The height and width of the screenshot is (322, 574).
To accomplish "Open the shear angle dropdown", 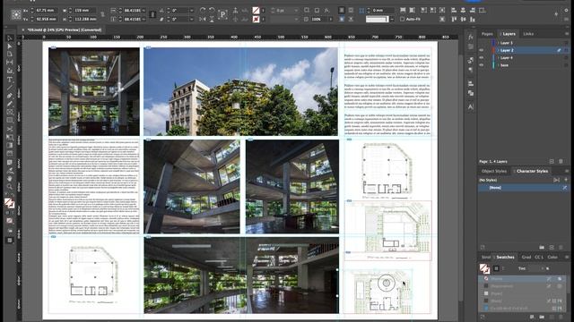I will (191, 19).
